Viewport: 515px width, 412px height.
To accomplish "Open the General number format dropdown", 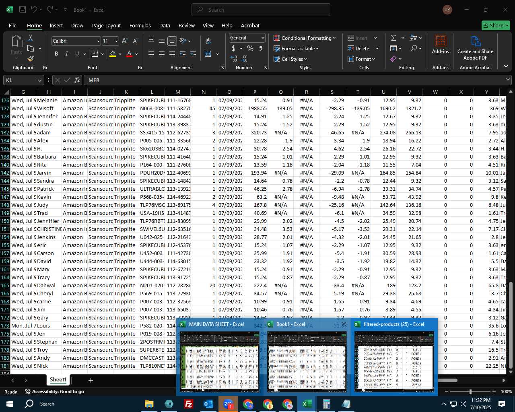I will click(263, 38).
